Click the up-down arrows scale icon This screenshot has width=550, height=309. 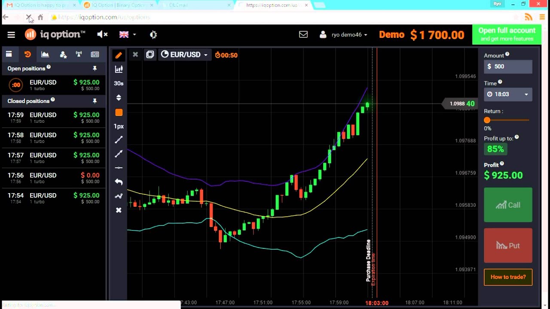click(119, 98)
